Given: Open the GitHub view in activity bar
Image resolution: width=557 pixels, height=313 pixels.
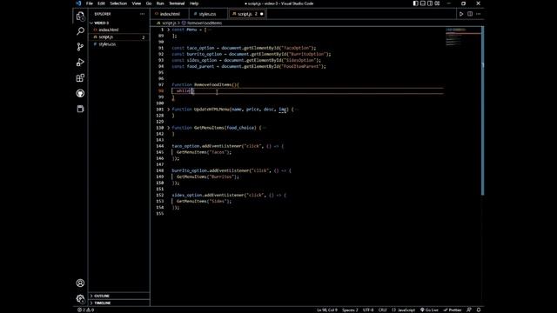Looking at the screenshot, I should [x=80, y=93].
